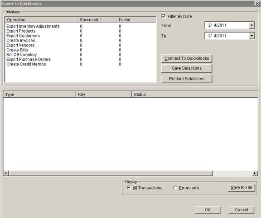Image resolution: width=261 pixels, height=218 pixels.
Task: Click the scroll right arrow icon
Action: (x=255, y=173)
